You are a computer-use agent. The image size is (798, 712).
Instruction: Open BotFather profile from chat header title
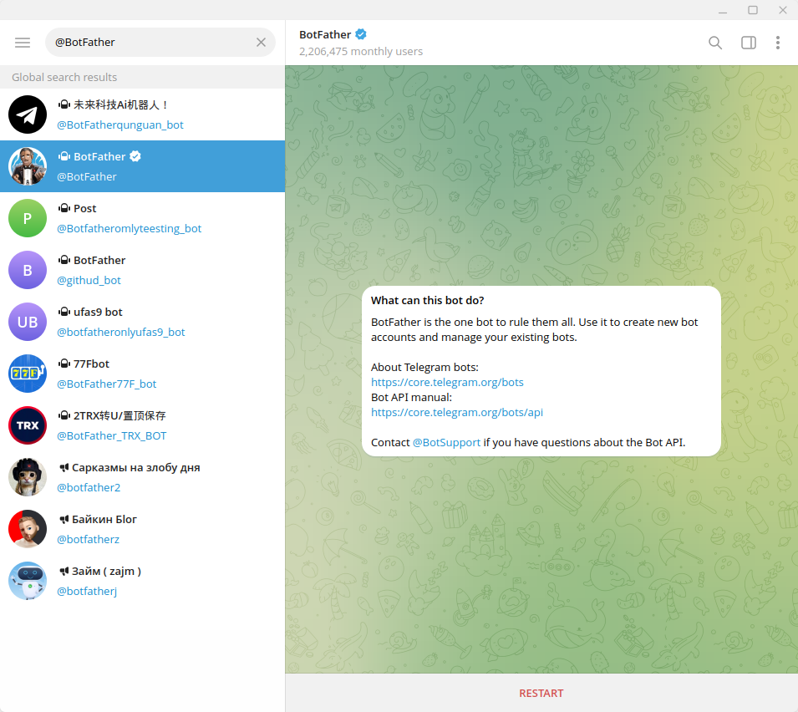pos(325,34)
